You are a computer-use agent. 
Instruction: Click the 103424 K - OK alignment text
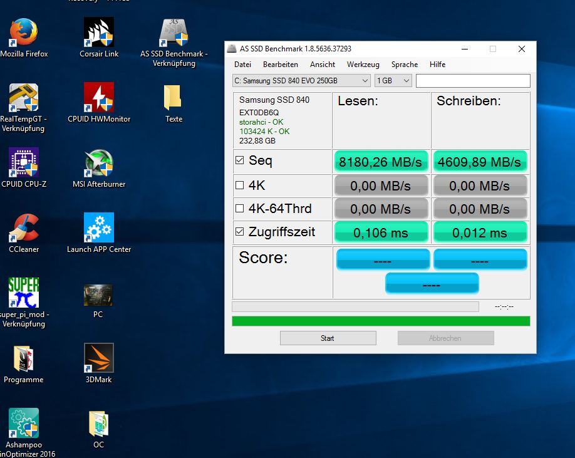[264, 132]
